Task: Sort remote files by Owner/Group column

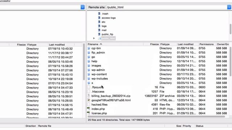Action: pyautogui.click(x=223, y=44)
